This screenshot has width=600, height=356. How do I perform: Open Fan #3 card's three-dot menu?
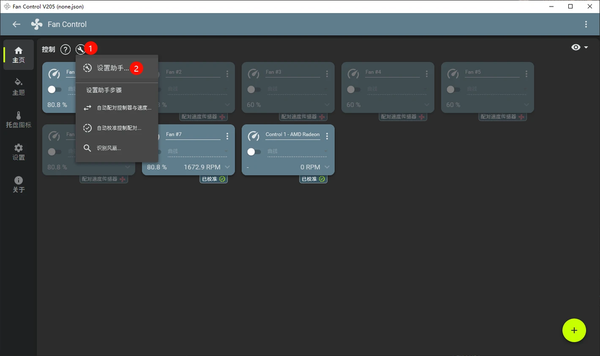click(x=327, y=74)
